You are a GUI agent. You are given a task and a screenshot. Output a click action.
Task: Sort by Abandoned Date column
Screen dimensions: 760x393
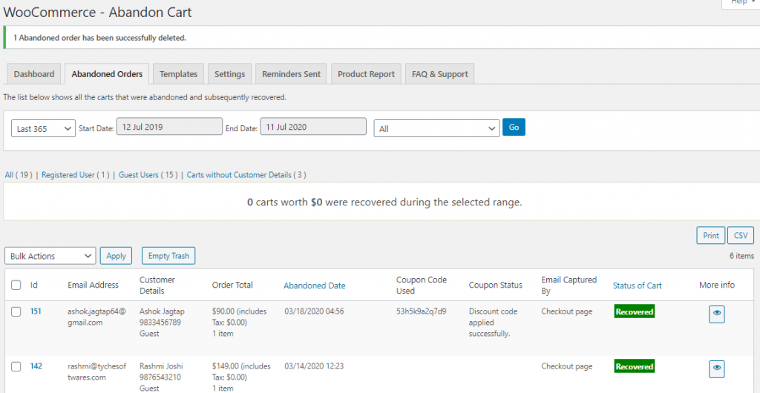pyautogui.click(x=315, y=285)
